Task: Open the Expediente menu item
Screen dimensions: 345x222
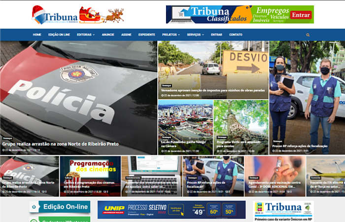Action: [146, 35]
